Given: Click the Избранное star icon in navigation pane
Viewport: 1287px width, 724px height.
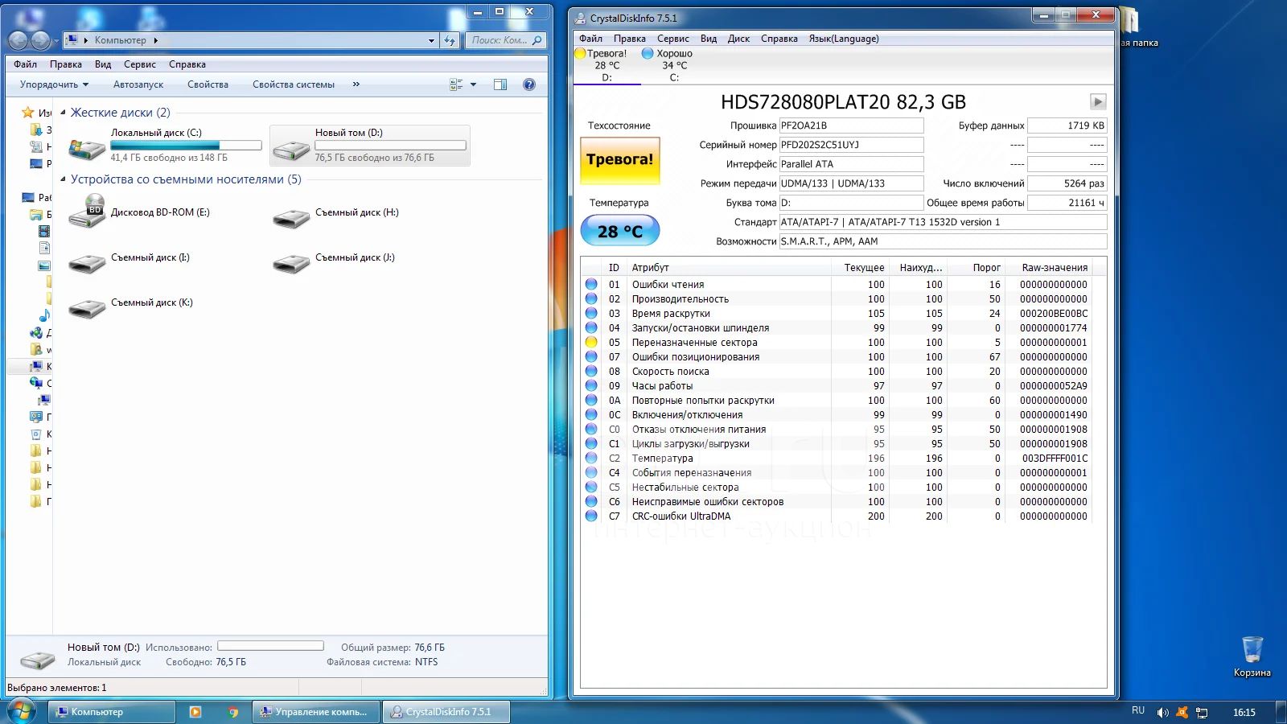Looking at the screenshot, I should pyautogui.click(x=28, y=113).
